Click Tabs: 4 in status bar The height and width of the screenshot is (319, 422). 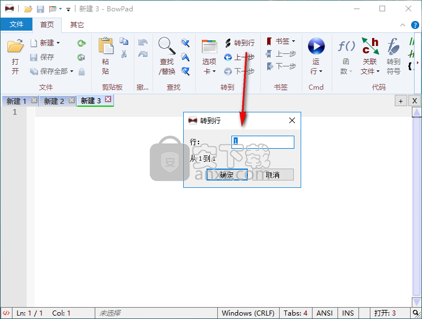click(296, 313)
